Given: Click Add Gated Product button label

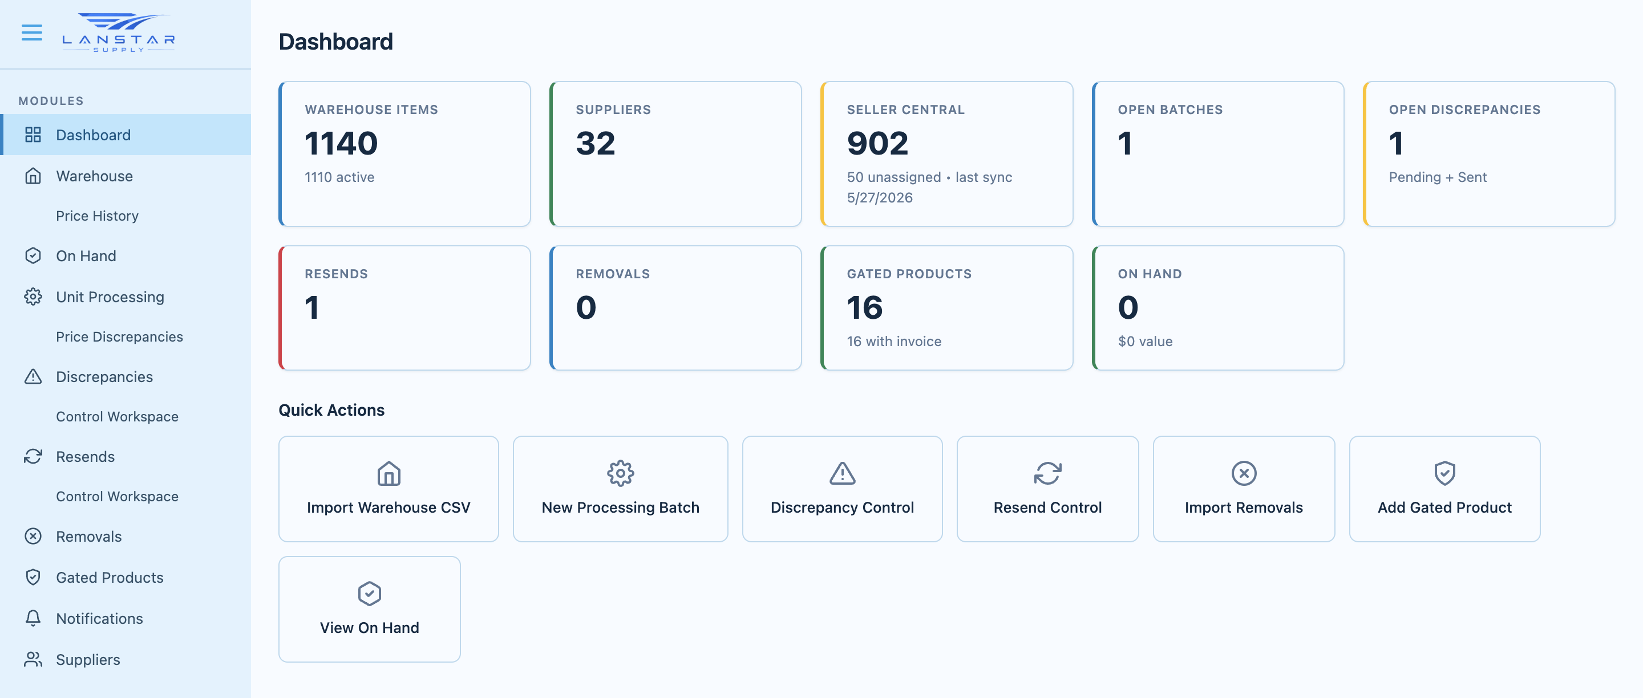Looking at the screenshot, I should (1444, 508).
